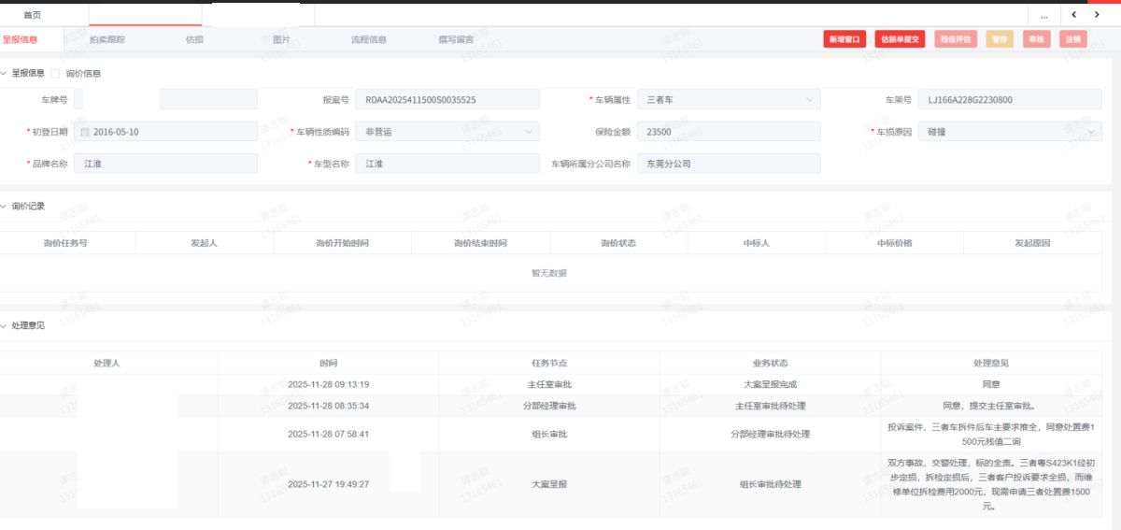Click the calendar icon in 初登日期 field
This screenshot has width=1121, height=530.
tap(84, 132)
